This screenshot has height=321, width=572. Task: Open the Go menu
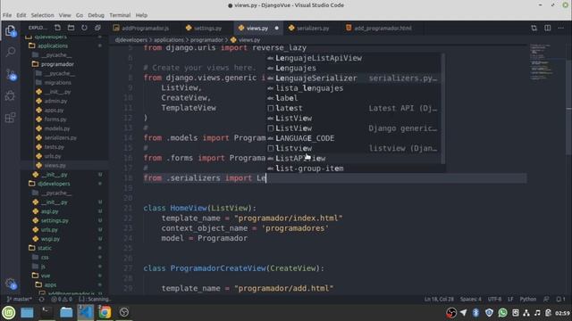coord(80,15)
